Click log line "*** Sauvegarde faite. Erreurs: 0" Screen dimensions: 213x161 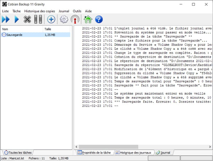click(147, 102)
